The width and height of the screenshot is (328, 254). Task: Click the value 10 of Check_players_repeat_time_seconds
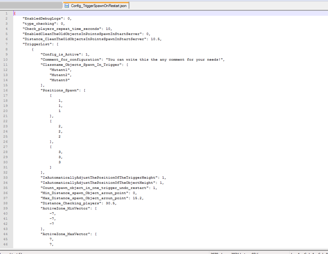(x=108, y=29)
